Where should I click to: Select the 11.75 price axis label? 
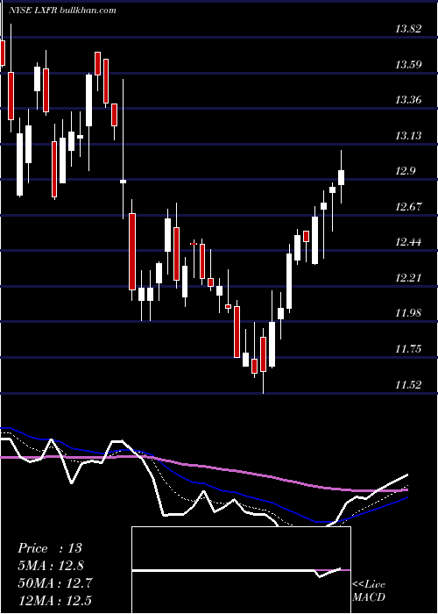[x=408, y=348]
